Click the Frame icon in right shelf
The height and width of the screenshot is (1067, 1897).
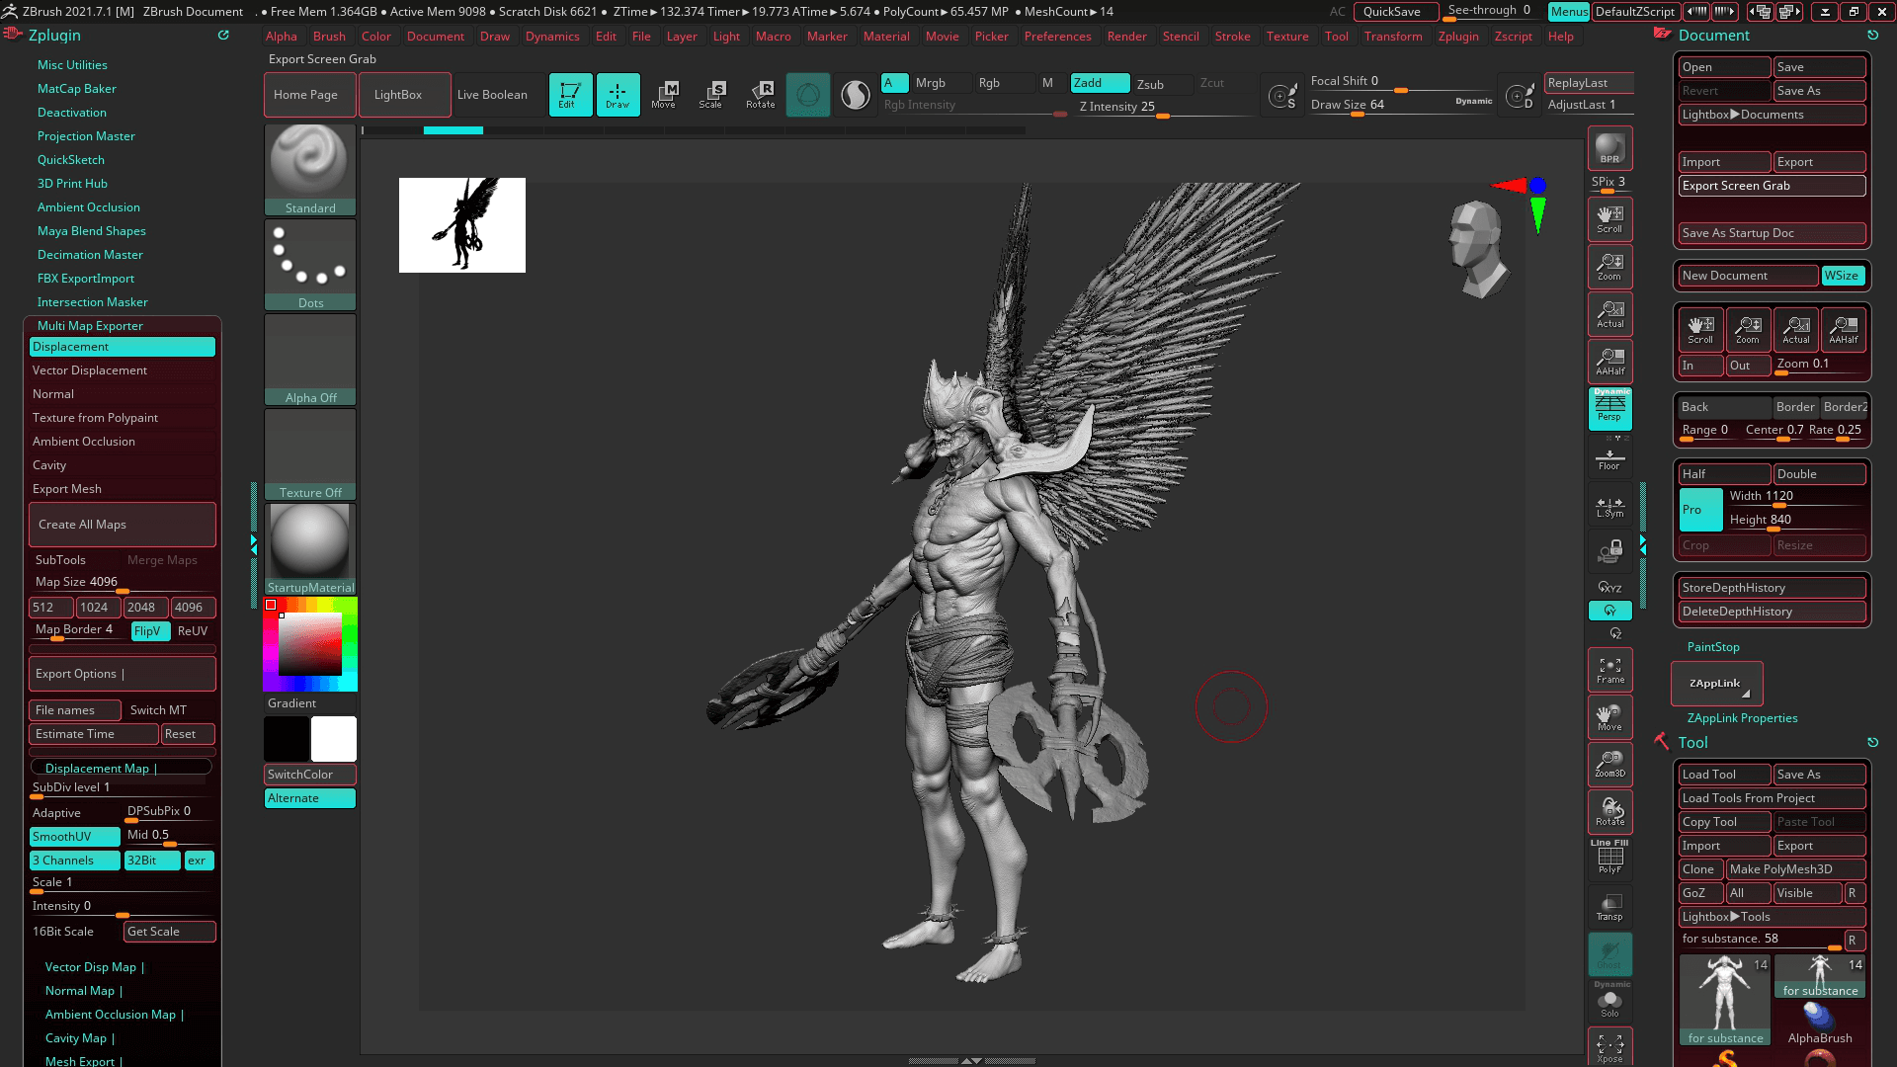click(1609, 670)
